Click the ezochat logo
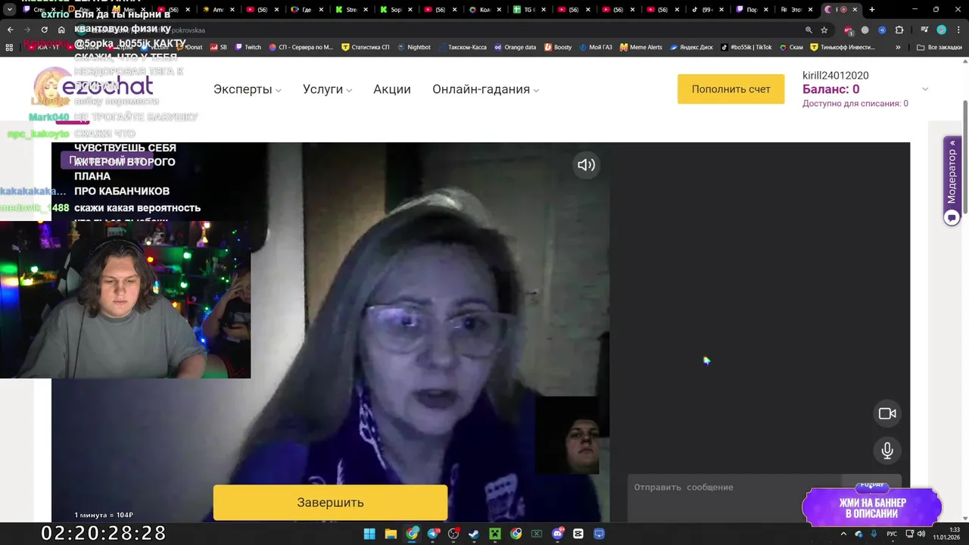This screenshot has height=545, width=969. tap(94, 87)
